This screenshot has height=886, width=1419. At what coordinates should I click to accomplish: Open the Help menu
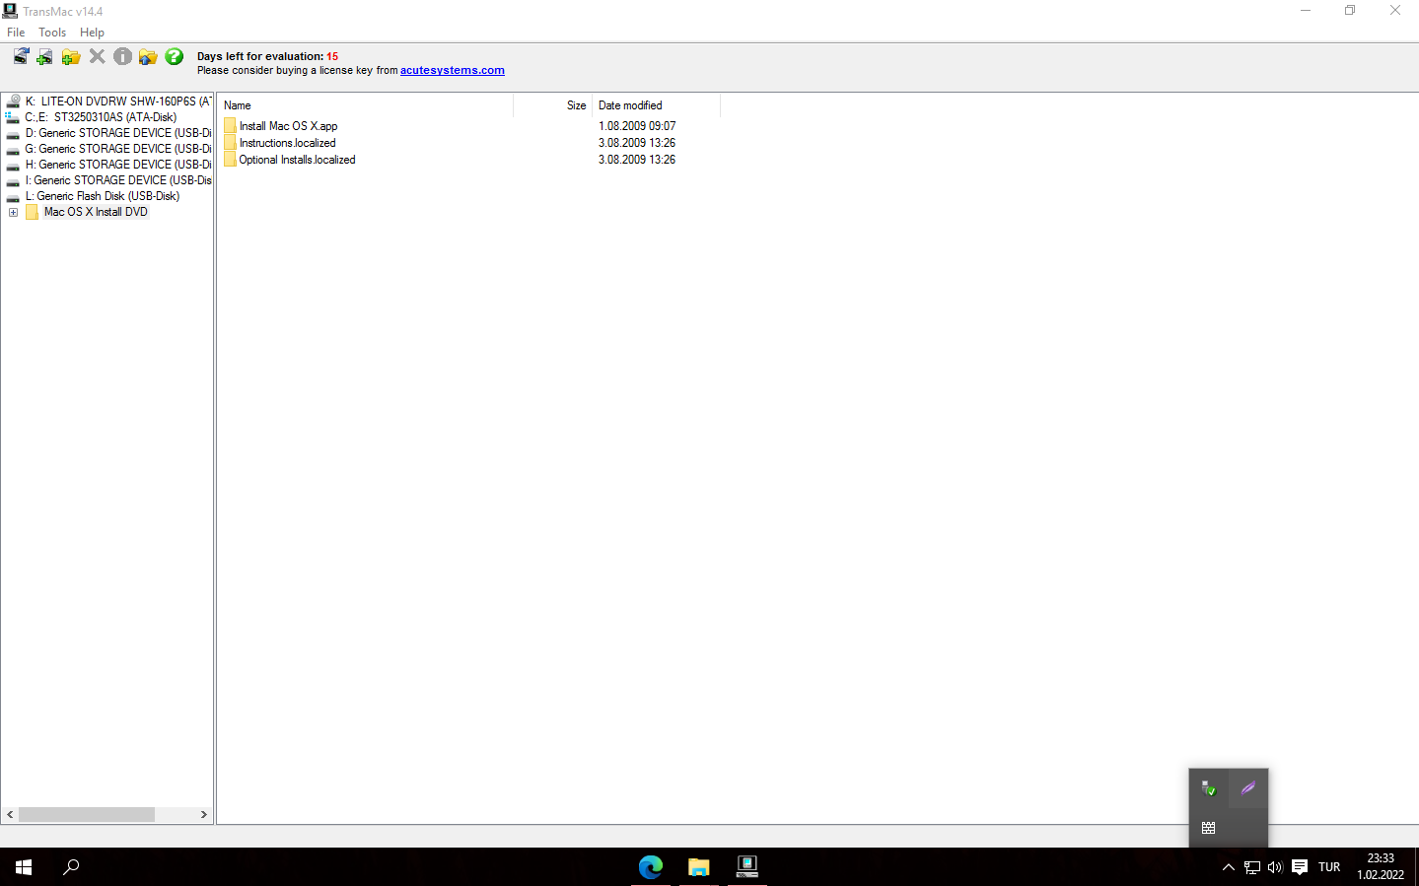(92, 33)
